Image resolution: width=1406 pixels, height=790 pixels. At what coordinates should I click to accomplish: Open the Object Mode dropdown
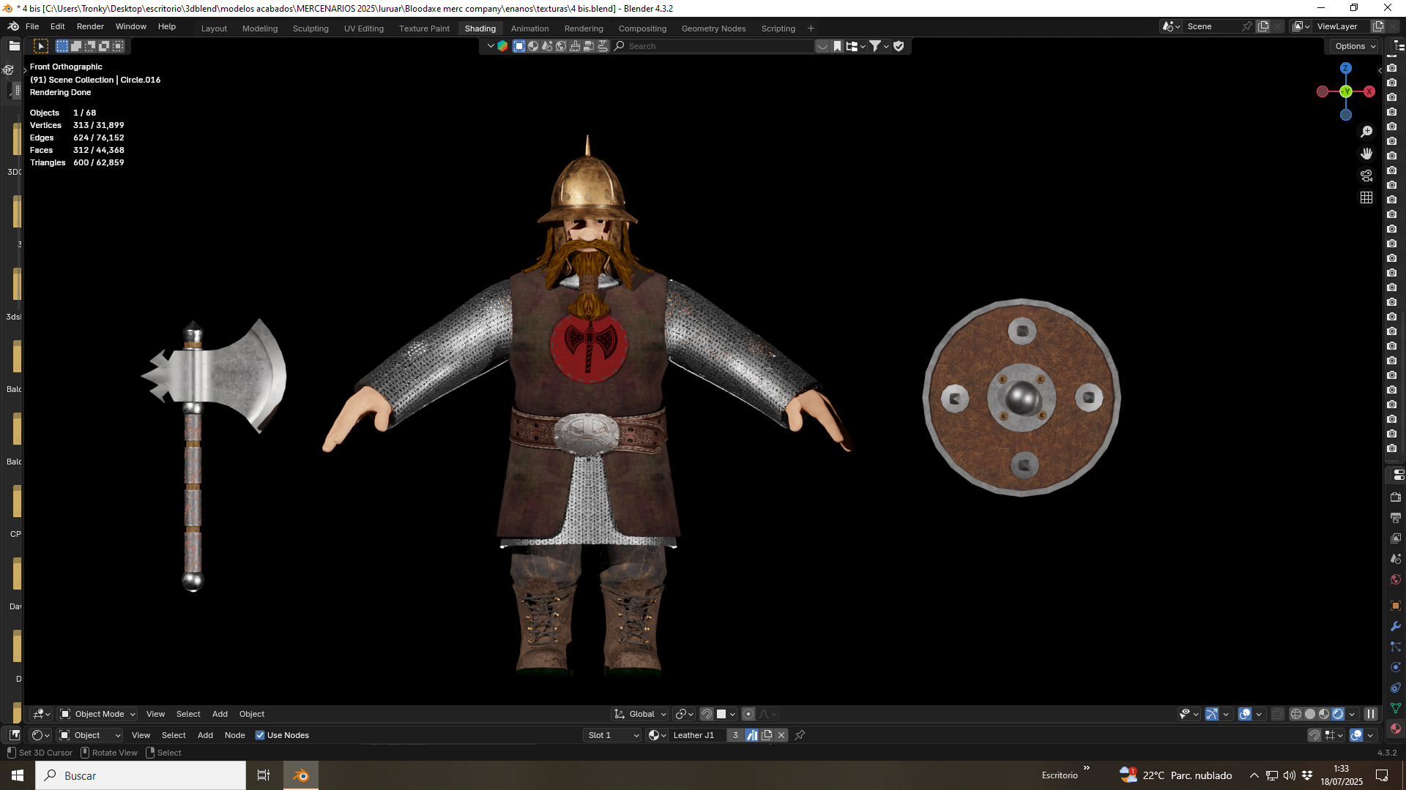coord(98,714)
